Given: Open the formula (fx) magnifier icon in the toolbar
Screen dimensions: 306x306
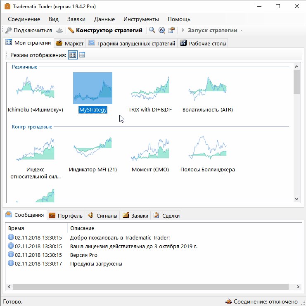Looking at the screenshot, I should (162, 30).
